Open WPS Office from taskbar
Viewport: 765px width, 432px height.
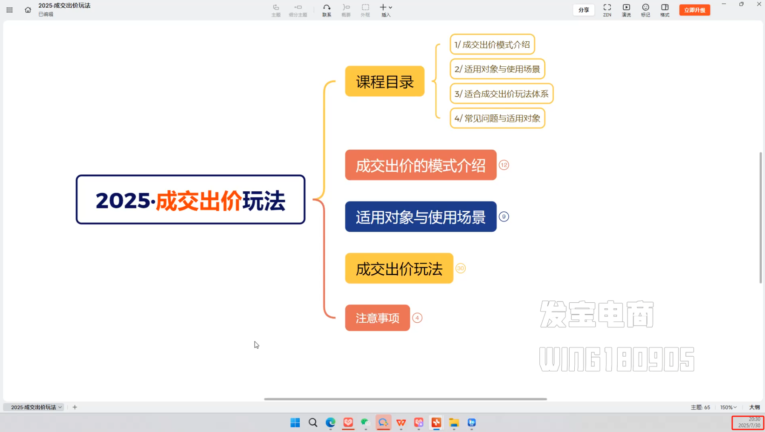click(x=401, y=423)
